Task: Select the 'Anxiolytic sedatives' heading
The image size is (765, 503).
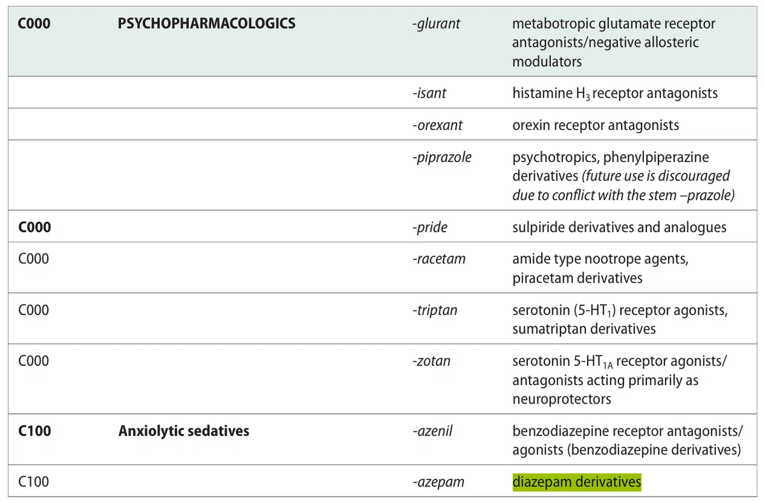Action: point(184,431)
